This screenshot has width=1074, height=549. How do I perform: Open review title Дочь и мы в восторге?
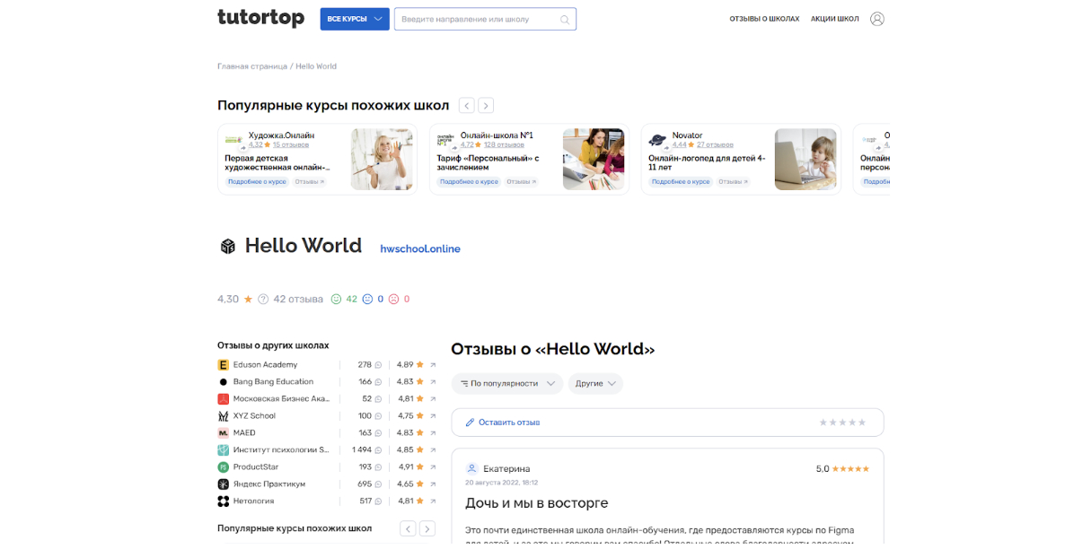click(x=536, y=503)
